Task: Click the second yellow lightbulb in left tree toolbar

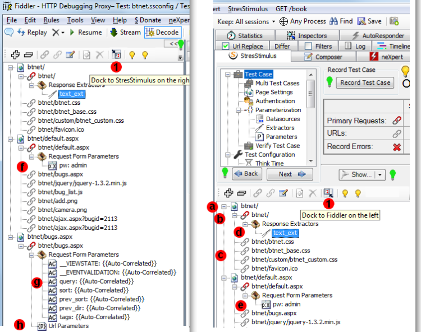Action: 145,55
